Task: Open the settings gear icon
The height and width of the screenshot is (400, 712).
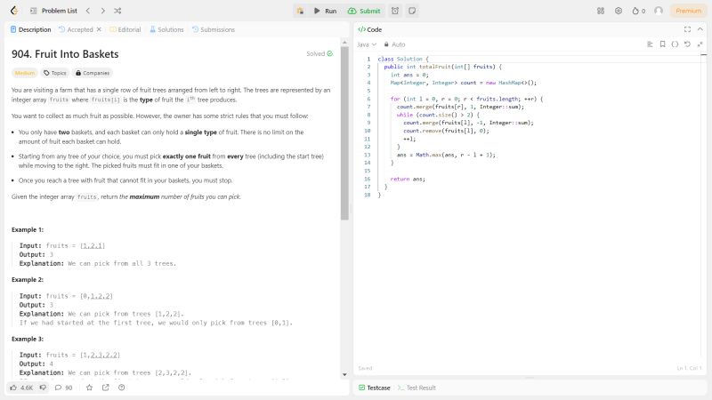Action: point(619,11)
